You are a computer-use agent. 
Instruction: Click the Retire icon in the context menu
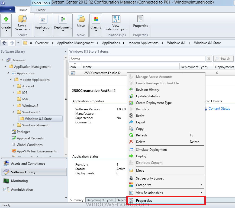pos(131,116)
